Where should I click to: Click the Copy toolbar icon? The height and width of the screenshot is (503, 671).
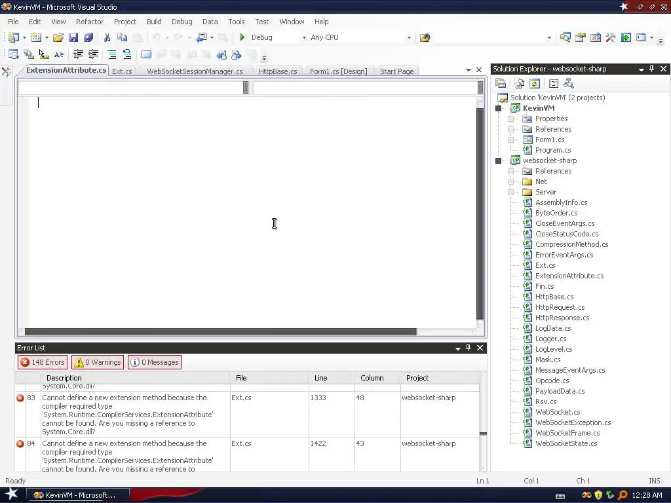(122, 37)
